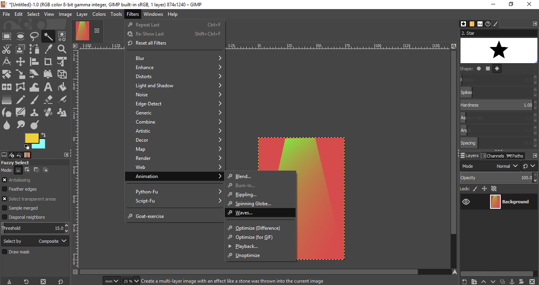Open the layer Mode Normal dropdown

tap(490, 166)
